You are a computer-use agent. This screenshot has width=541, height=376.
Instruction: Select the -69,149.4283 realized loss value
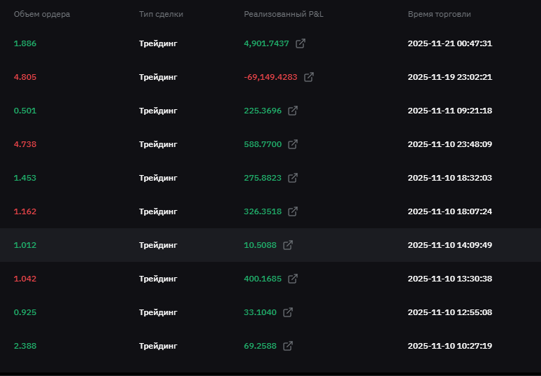270,77
